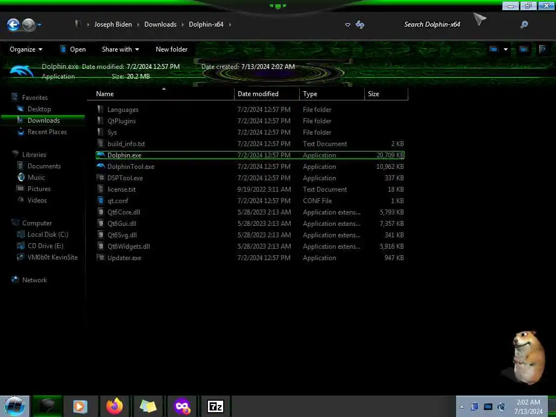
Task: Click the Forward navigation arrow
Action: [29, 25]
